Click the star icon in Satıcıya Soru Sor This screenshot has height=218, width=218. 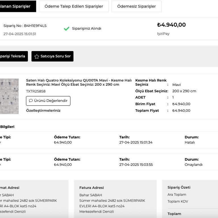click(x=37, y=56)
